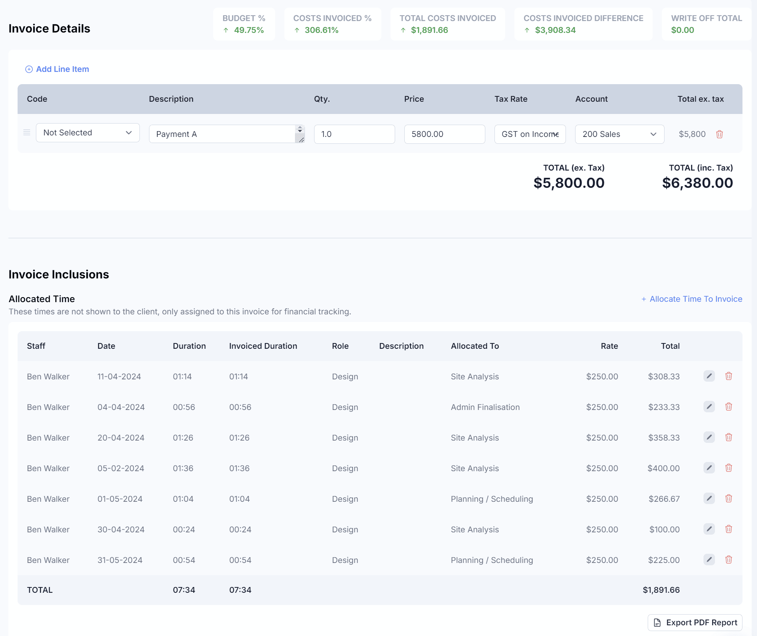
Task: Click the Admin Finalisation allocation text
Action: [485, 407]
